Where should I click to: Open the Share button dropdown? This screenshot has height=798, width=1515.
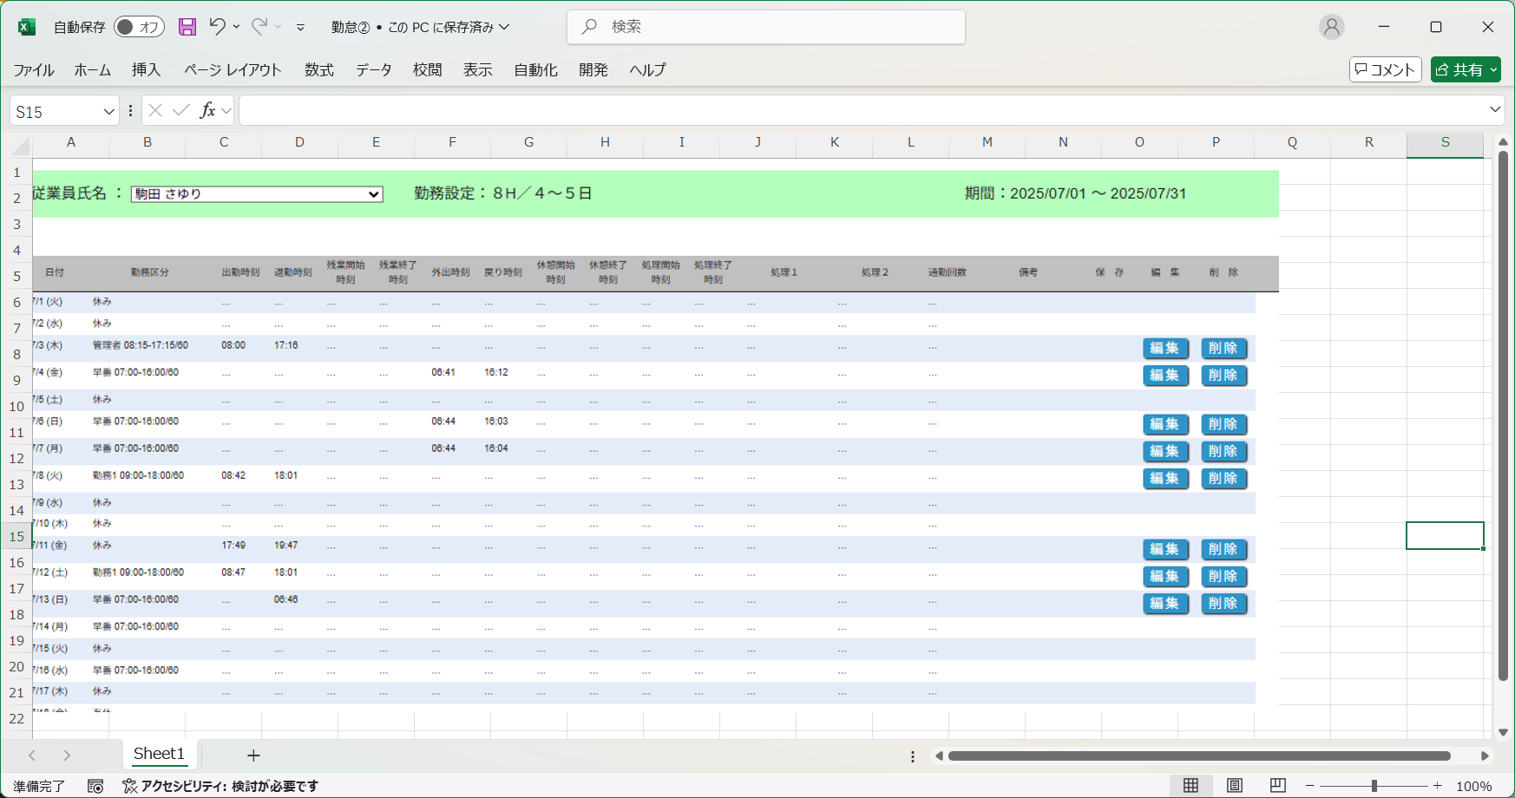pyautogui.click(x=1494, y=70)
